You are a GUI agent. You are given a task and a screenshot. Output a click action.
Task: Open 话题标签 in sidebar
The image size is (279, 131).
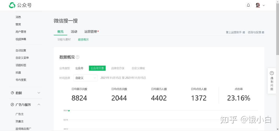(21, 65)
